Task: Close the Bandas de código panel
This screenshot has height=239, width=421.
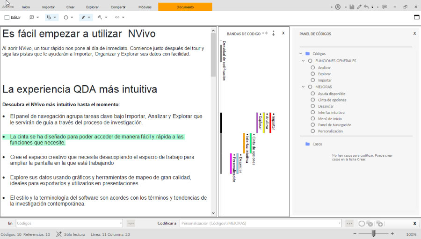Action: [x=283, y=33]
